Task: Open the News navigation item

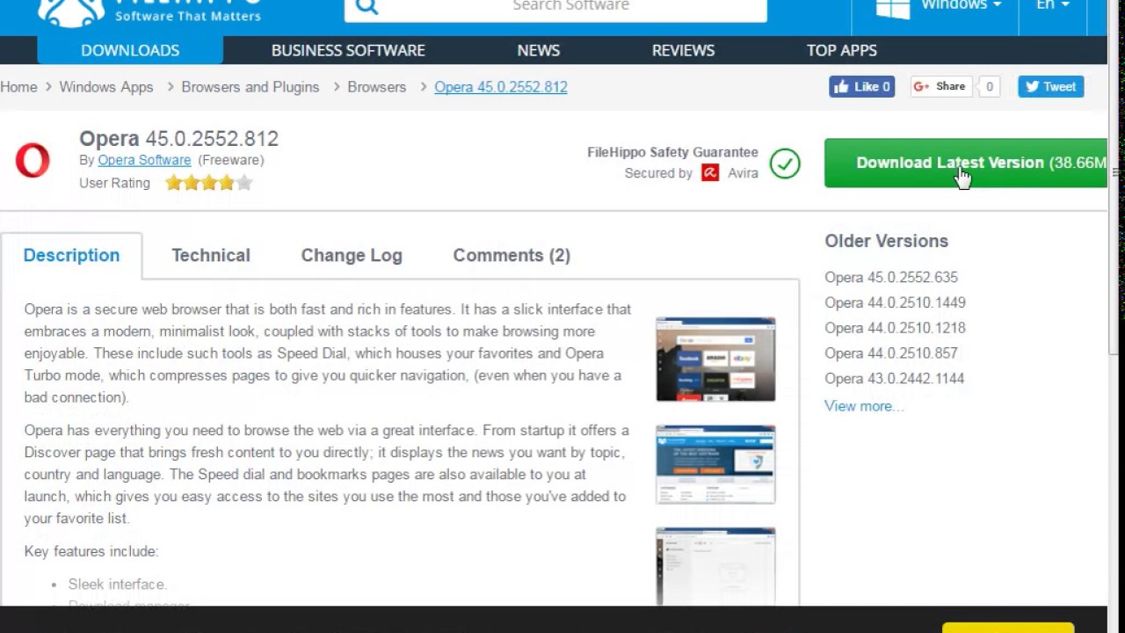Action: (x=539, y=50)
